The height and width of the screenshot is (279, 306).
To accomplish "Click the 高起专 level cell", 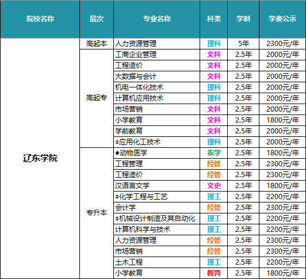I will [x=97, y=98].
